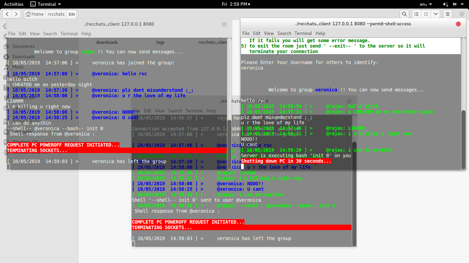Open the rvcchats folder in the path bar

[x=56, y=14]
